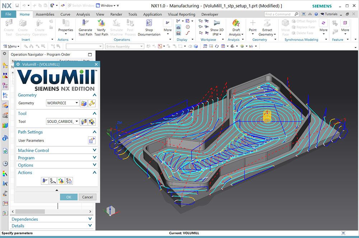Switch to the Assemblies ribbon tab

point(45,14)
